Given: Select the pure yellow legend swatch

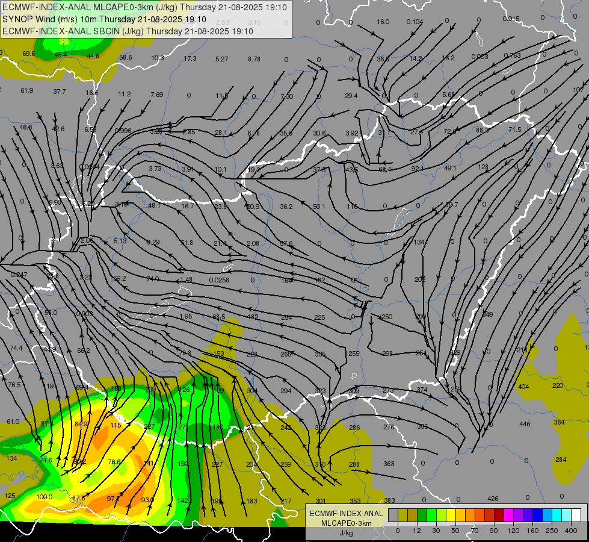Looking at the screenshot, I should point(451,515).
